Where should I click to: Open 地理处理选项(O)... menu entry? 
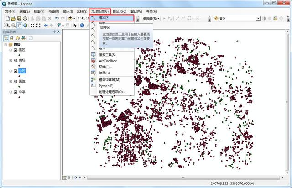coord(112,92)
